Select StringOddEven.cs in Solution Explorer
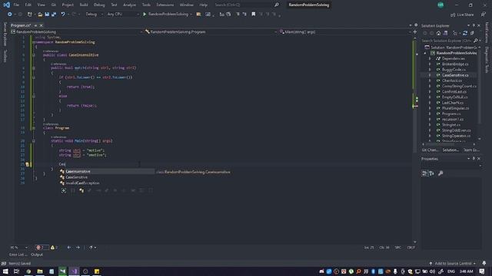The height and width of the screenshot is (276, 492). [456, 130]
